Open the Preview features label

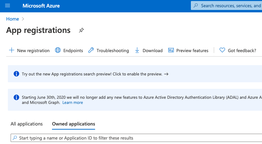[x=192, y=50]
